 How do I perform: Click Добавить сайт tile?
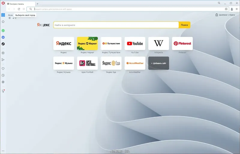(159, 63)
